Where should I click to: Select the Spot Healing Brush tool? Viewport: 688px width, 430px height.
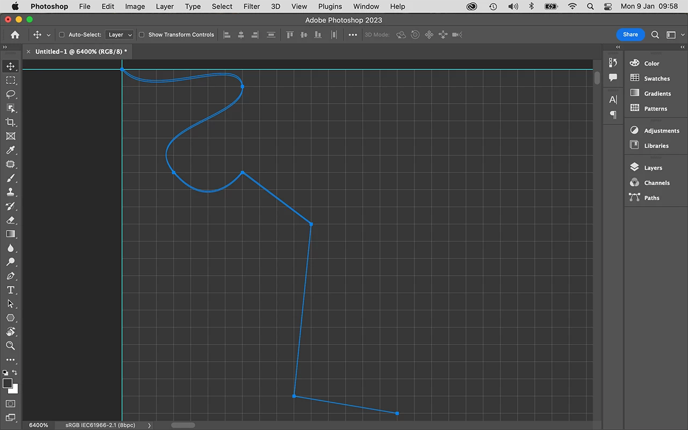pyautogui.click(x=10, y=164)
